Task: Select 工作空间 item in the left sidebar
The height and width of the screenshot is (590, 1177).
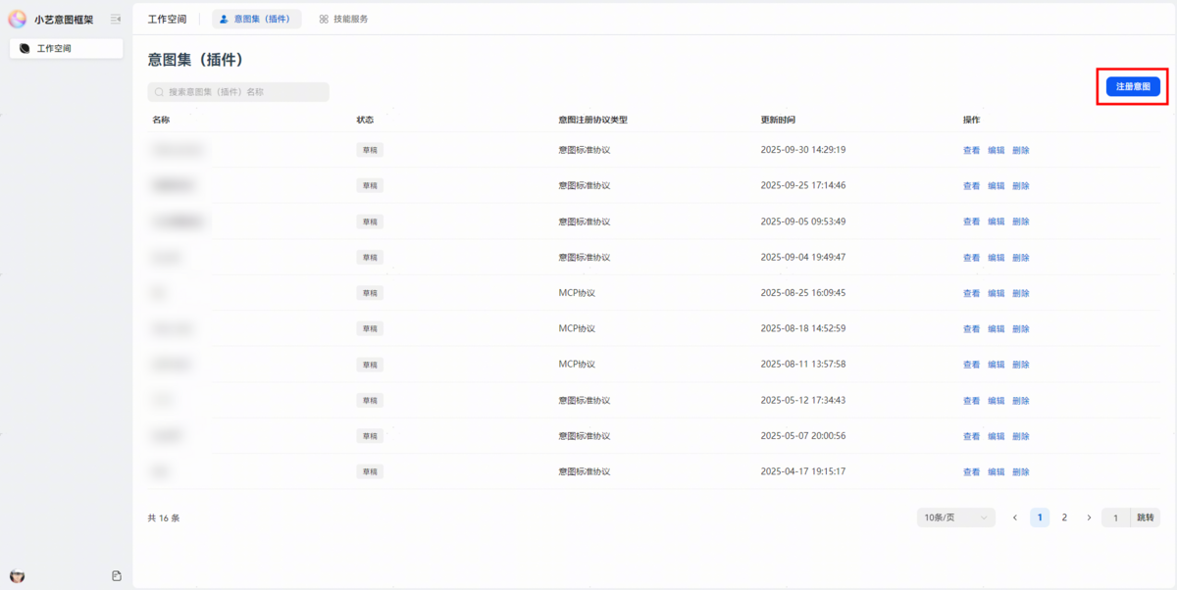Action: 66,48
